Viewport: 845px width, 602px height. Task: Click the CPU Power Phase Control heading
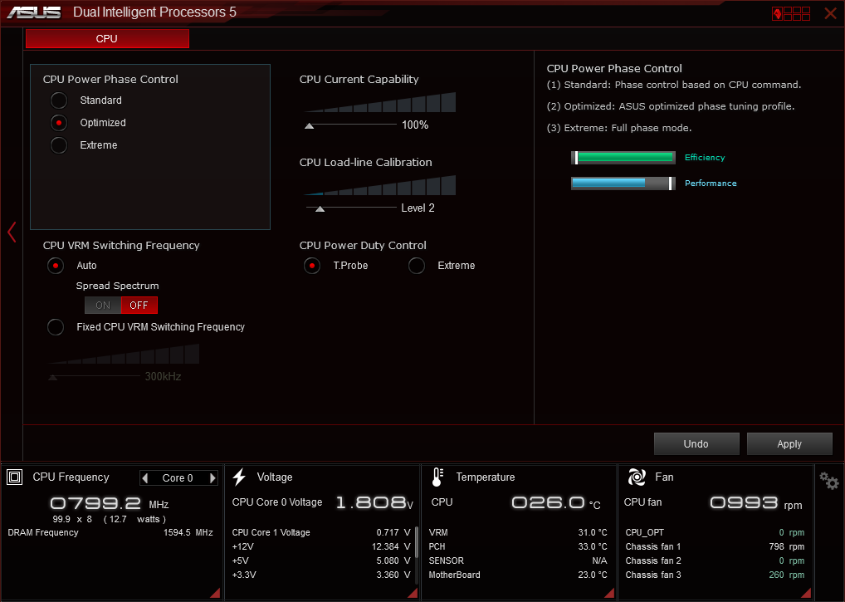pos(110,79)
